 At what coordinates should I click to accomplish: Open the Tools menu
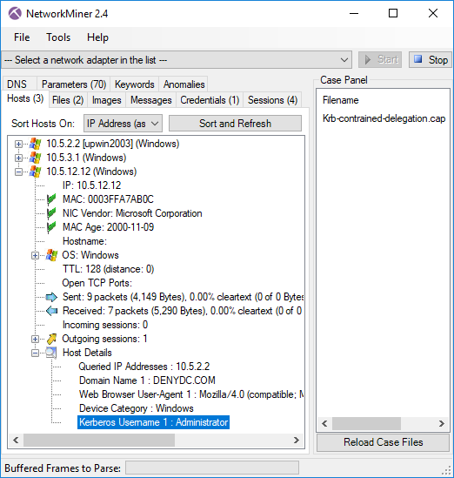(x=58, y=37)
